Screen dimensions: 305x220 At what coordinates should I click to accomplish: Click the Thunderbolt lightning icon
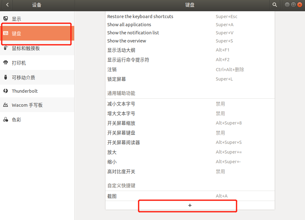pos(6,91)
